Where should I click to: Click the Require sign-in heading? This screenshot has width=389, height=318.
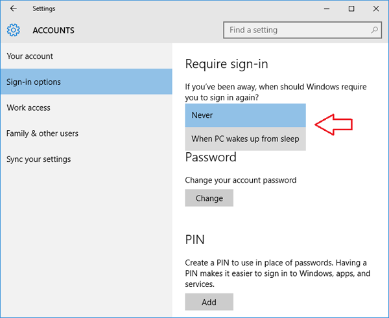point(226,63)
